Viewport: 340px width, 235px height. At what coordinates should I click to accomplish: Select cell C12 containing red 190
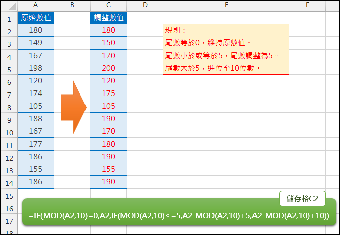tap(108, 157)
